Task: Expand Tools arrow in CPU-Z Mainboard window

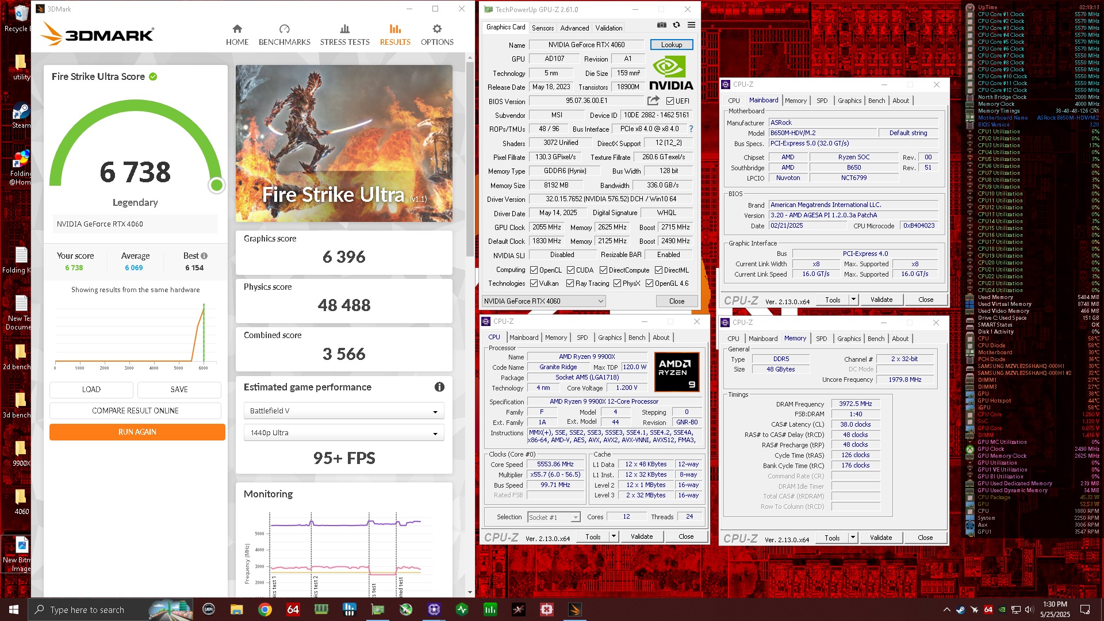Action: (853, 300)
